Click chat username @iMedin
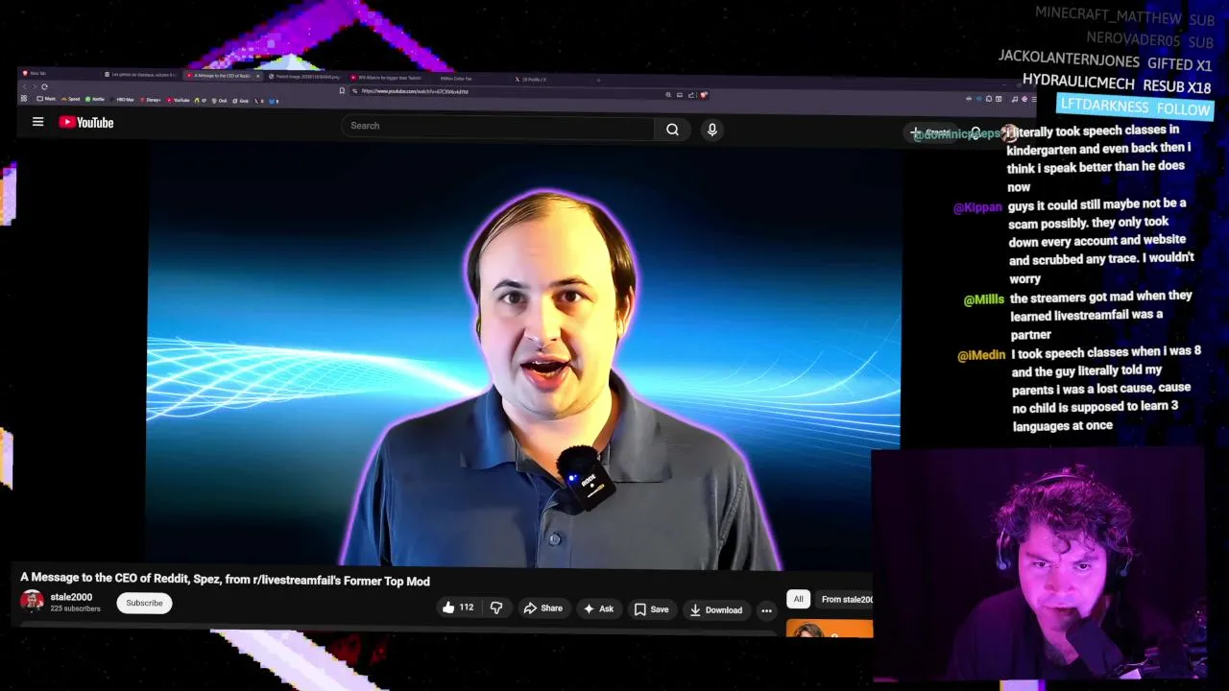The width and height of the screenshot is (1229, 691). [981, 355]
